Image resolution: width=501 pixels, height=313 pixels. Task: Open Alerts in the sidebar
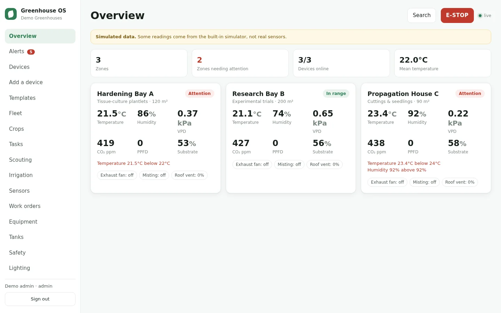point(40,51)
